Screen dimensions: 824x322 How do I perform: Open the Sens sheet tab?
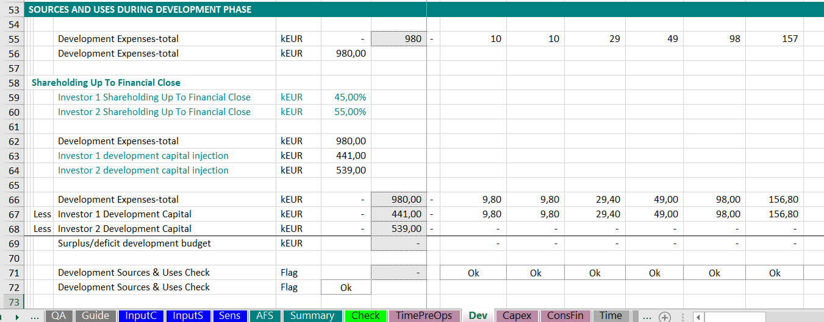pyautogui.click(x=230, y=316)
